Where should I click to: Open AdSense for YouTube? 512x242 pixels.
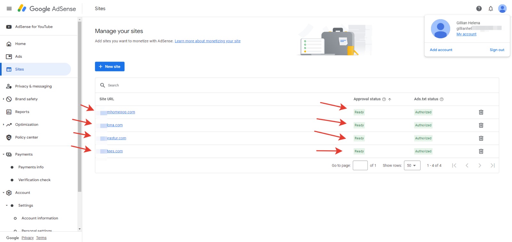pos(34,27)
